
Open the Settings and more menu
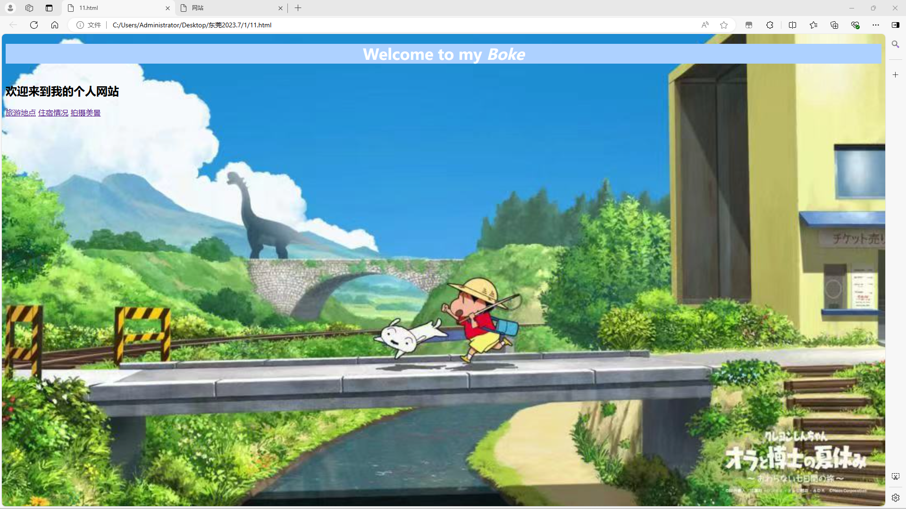[876, 25]
